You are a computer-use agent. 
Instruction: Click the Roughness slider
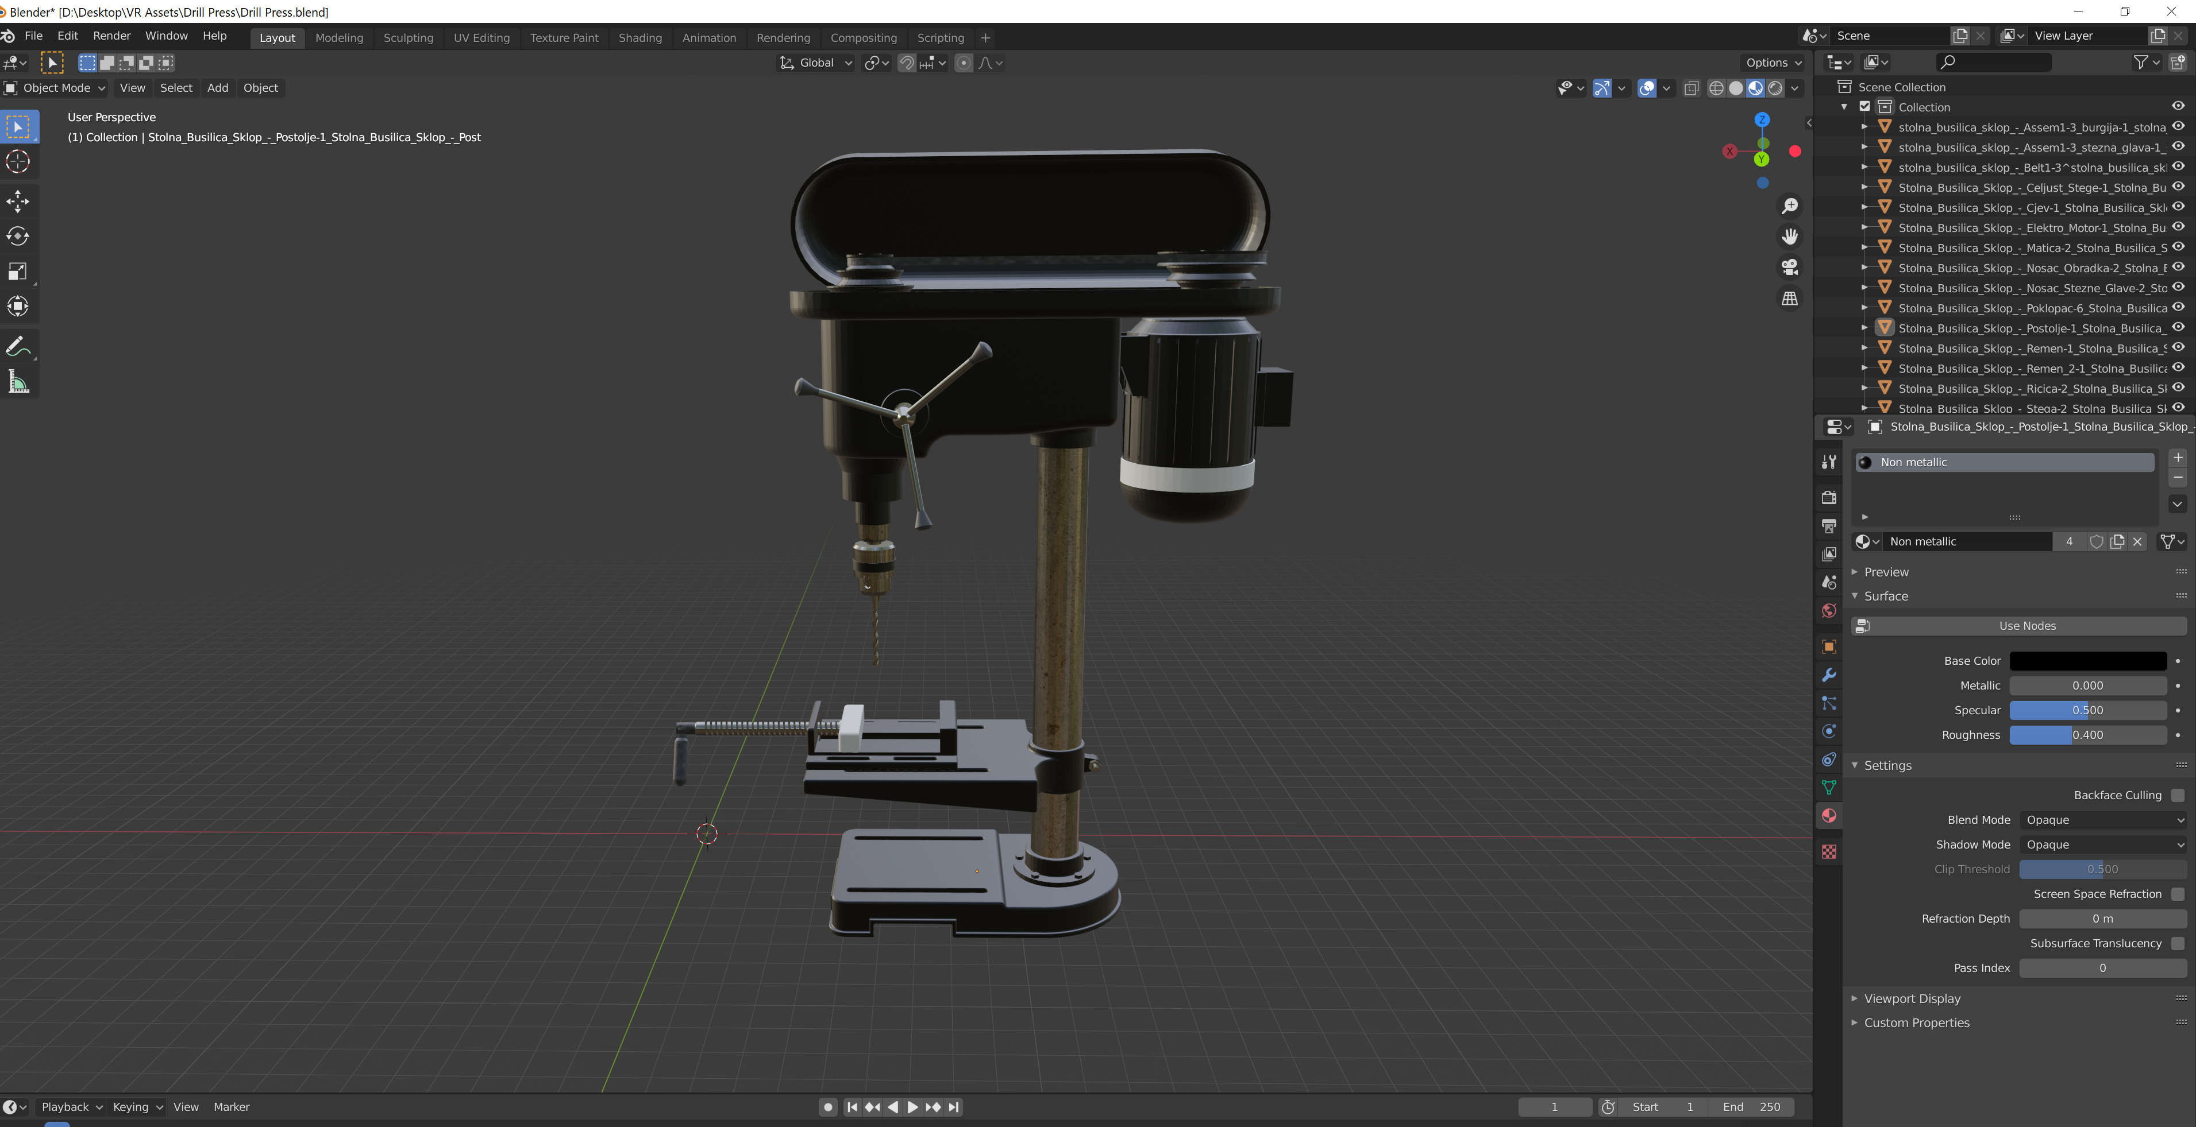(x=2088, y=735)
